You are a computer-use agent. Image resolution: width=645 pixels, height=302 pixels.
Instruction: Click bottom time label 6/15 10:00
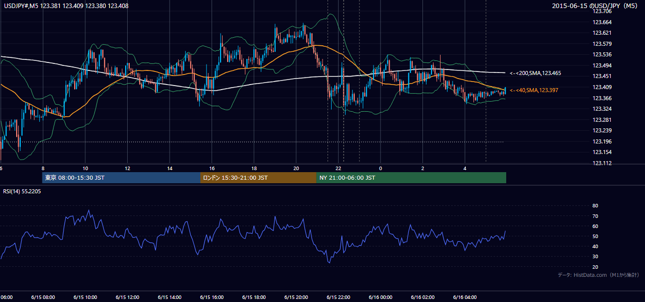click(85, 297)
